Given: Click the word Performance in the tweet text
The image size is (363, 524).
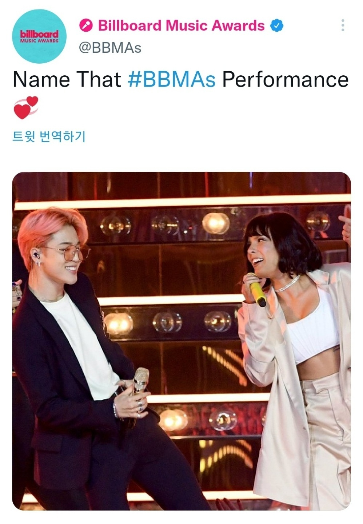Looking at the screenshot, I should click(285, 79).
